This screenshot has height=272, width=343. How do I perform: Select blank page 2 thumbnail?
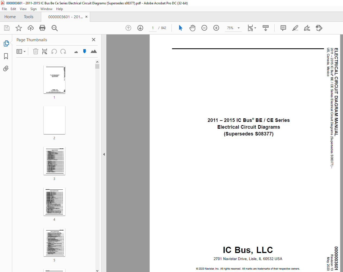54,120
